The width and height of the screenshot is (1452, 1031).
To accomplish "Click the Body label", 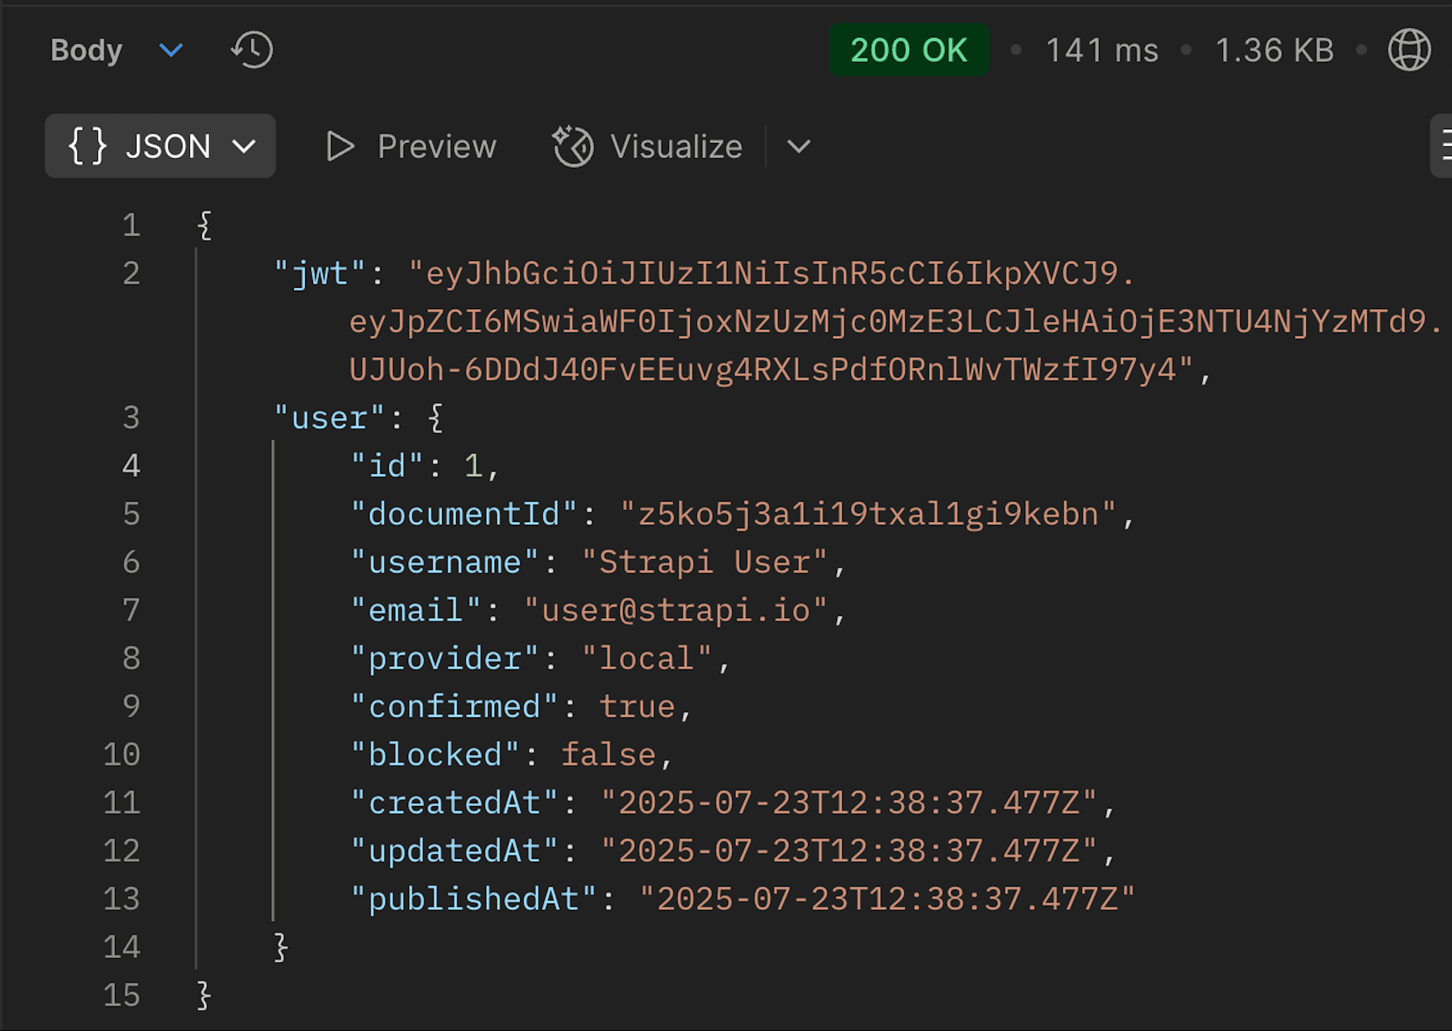I will (87, 50).
